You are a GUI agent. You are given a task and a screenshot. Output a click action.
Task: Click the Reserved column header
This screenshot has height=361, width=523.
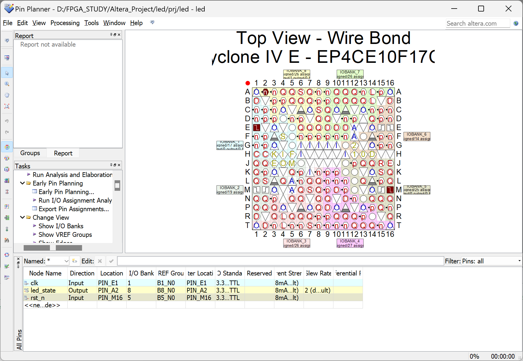coord(259,273)
